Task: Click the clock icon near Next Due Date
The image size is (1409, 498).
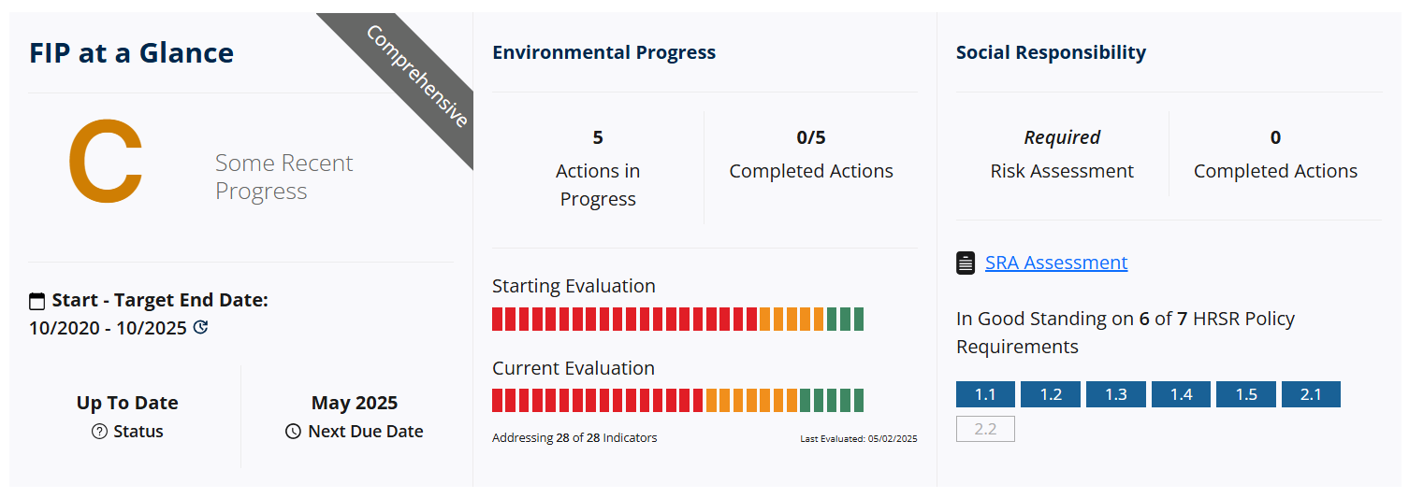Action: (x=293, y=432)
